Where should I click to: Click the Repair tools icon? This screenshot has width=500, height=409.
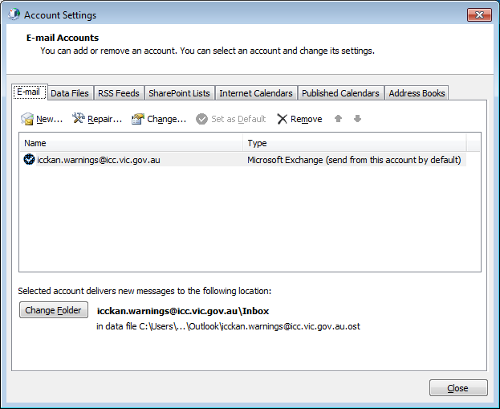tap(79, 119)
